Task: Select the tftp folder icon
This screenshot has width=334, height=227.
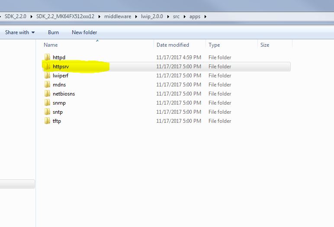Action: 47,121
